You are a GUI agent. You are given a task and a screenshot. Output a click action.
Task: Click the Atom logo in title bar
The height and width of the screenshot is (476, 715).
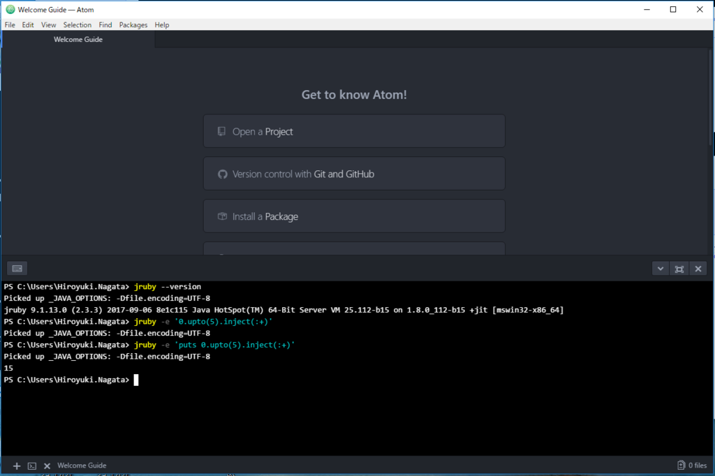[10, 10]
